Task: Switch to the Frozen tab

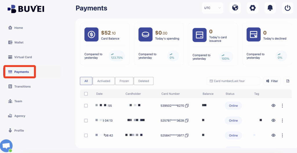Action: 124,81
